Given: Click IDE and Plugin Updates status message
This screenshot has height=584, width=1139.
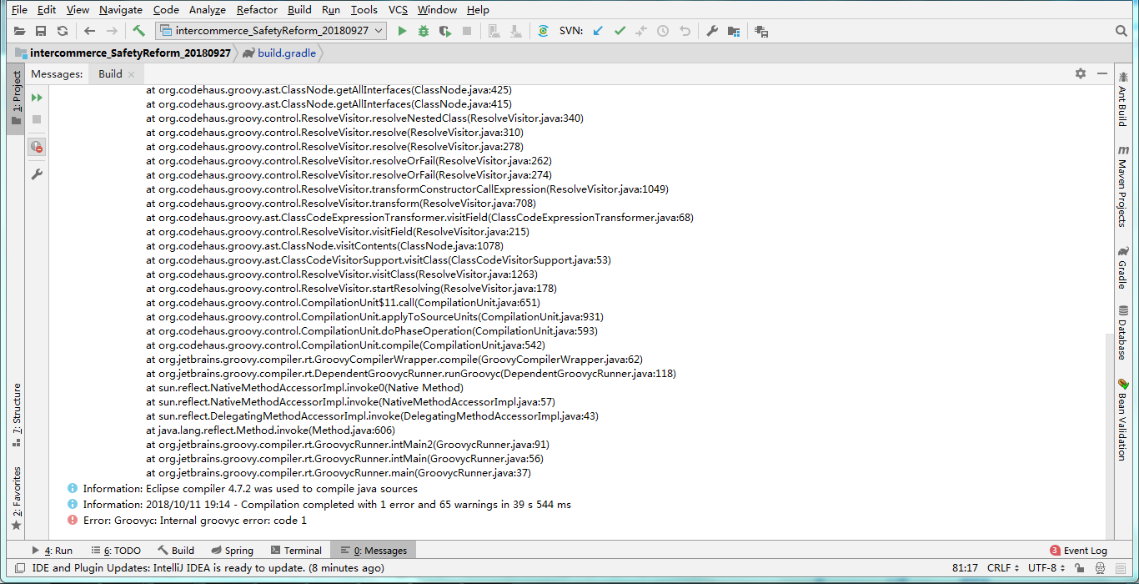Looking at the screenshot, I should point(208,568).
